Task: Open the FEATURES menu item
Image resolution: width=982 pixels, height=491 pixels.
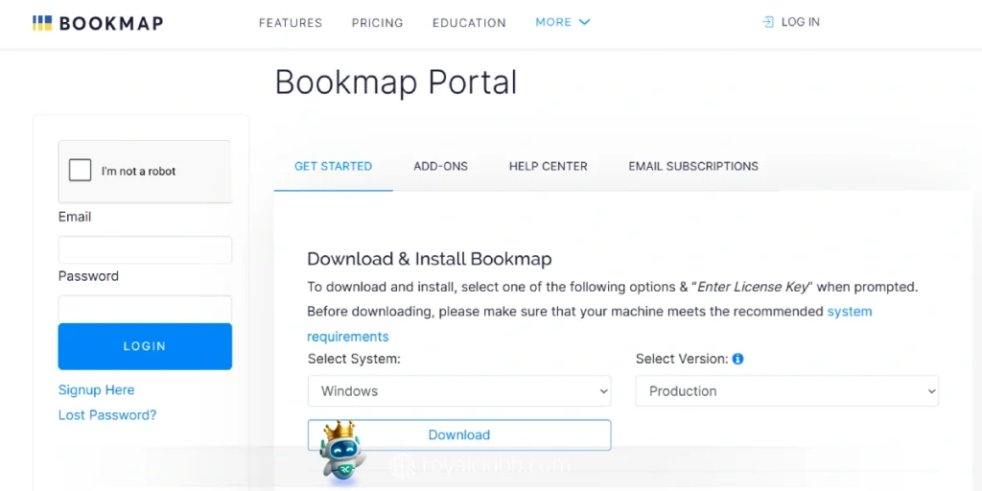Action: (291, 23)
